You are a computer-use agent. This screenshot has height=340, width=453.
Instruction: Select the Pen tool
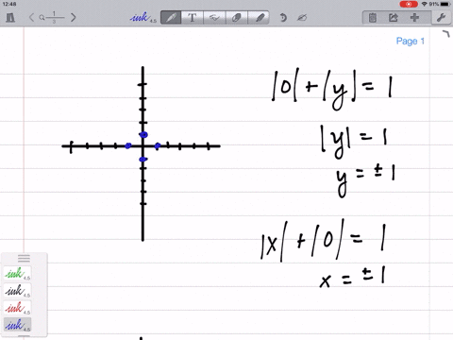point(171,17)
